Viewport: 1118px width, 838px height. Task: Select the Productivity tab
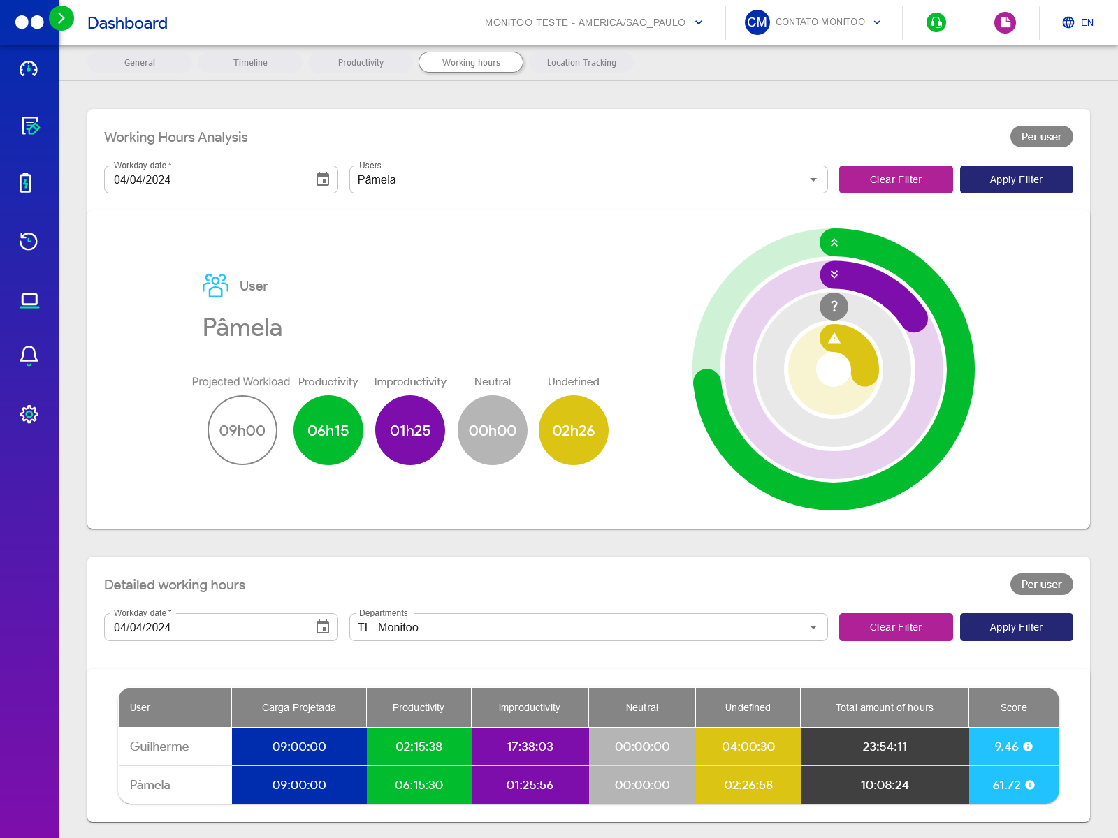[x=361, y=62]
